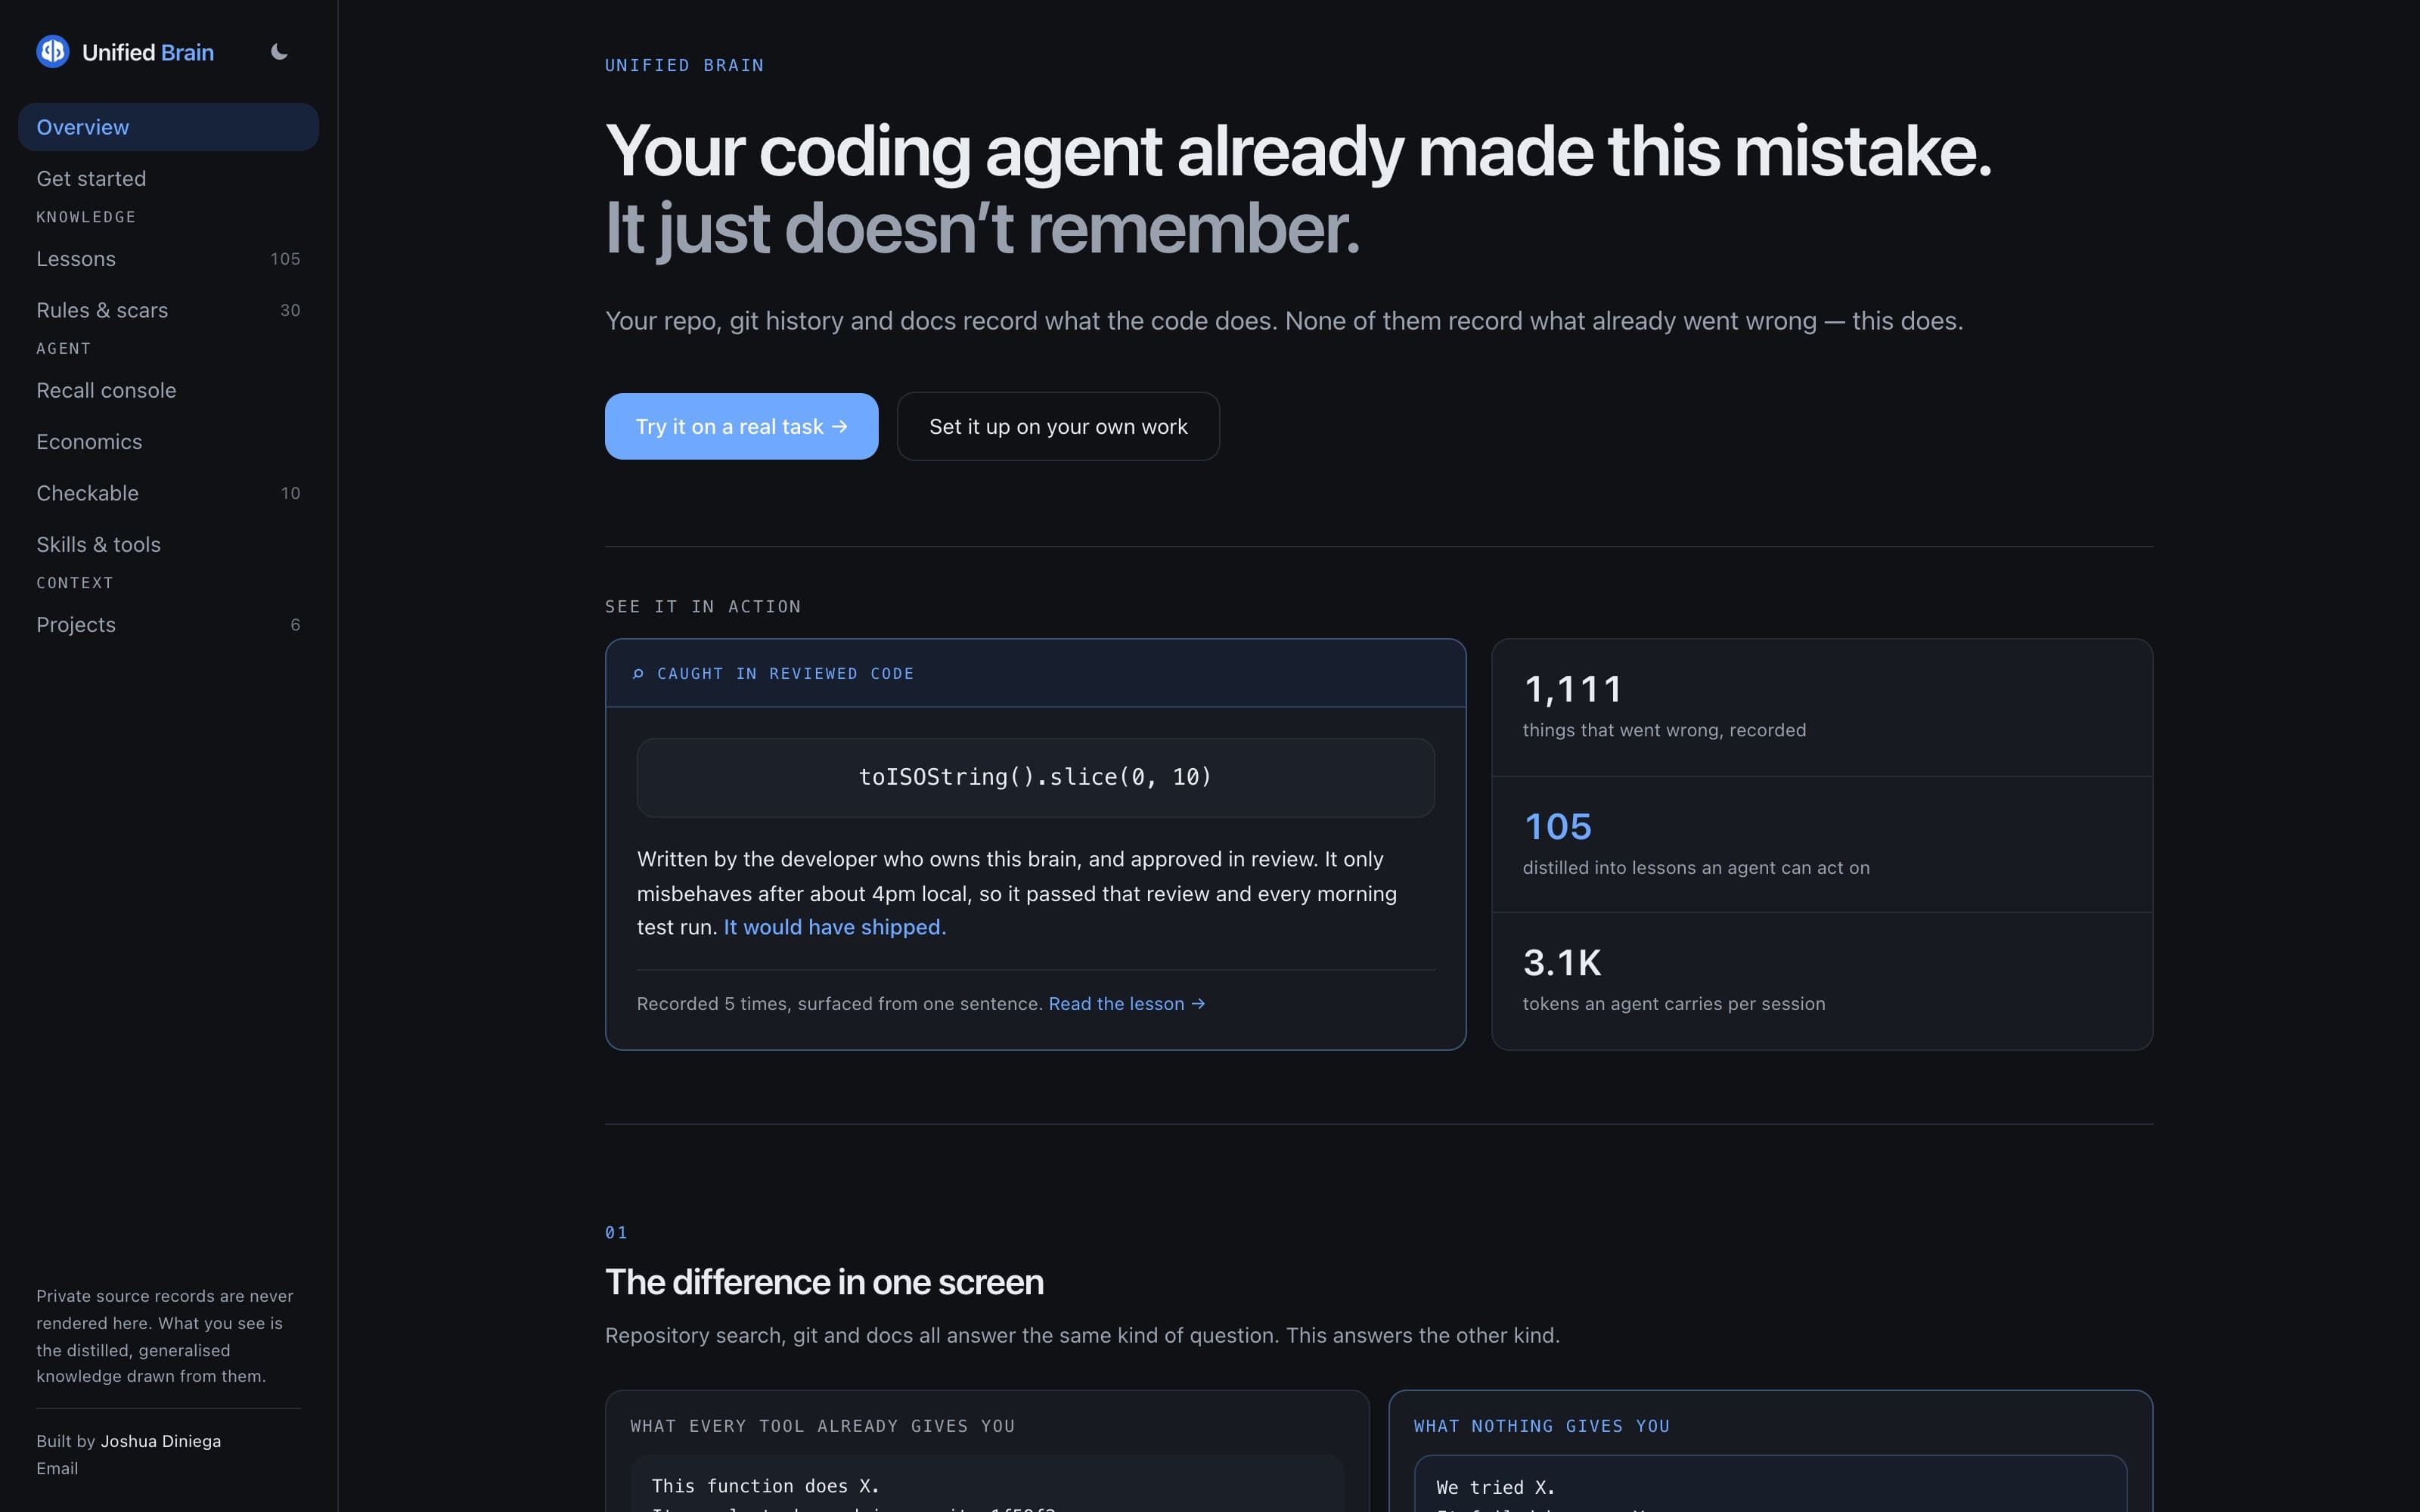
Task: Click Try it on a real task button
Action: [741, 426]
